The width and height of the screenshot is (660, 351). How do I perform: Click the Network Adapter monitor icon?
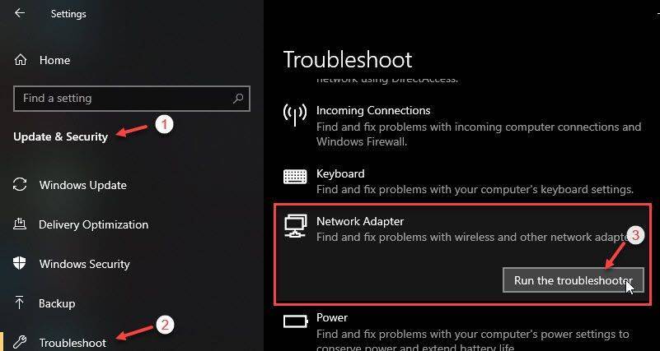click(295, 224)
